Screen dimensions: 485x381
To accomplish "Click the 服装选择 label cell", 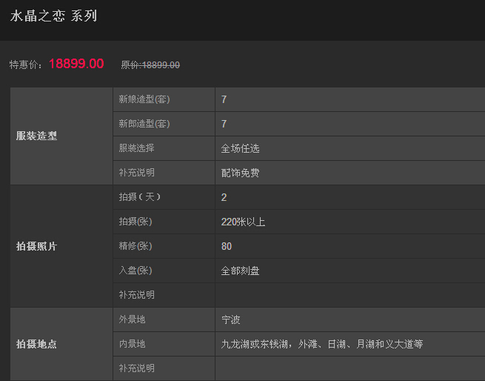I will tap(164, 148).
